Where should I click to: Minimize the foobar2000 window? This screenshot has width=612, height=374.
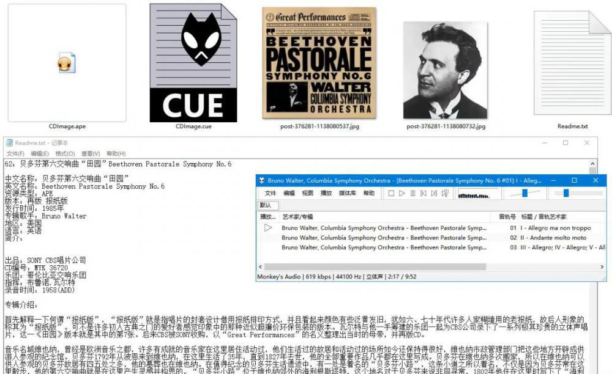[x=553, y=180]
